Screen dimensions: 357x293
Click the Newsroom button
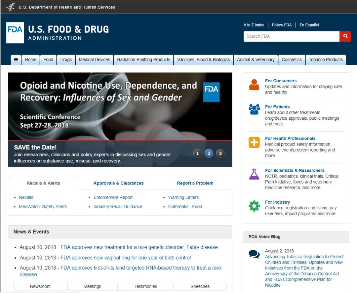coord(40,286)
